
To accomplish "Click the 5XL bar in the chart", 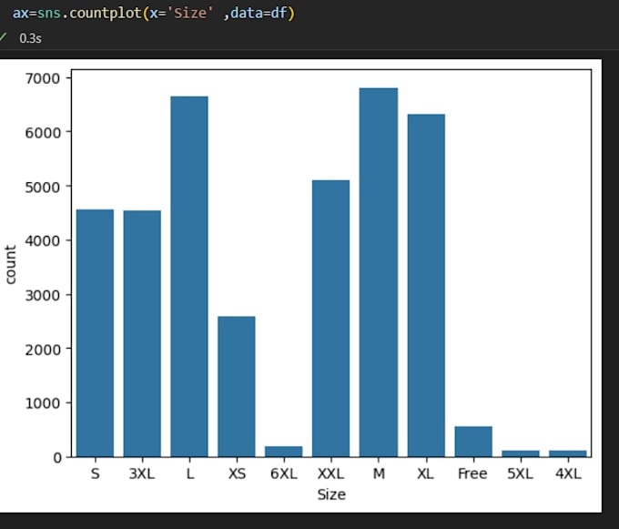I will [x=521, y=453].
